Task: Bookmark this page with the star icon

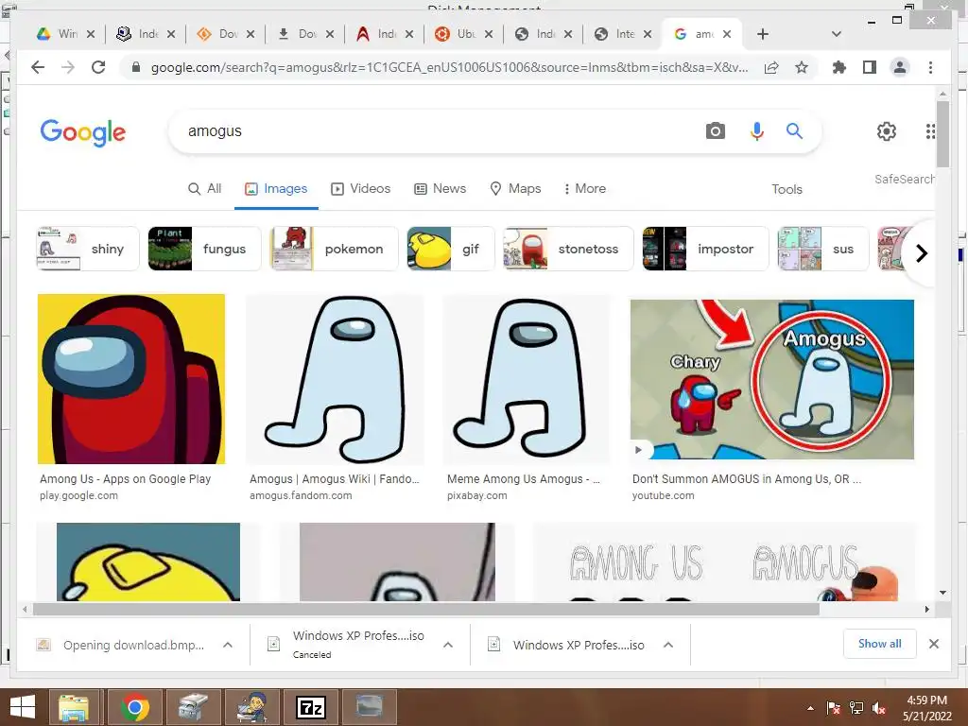Action: (802, 67)
